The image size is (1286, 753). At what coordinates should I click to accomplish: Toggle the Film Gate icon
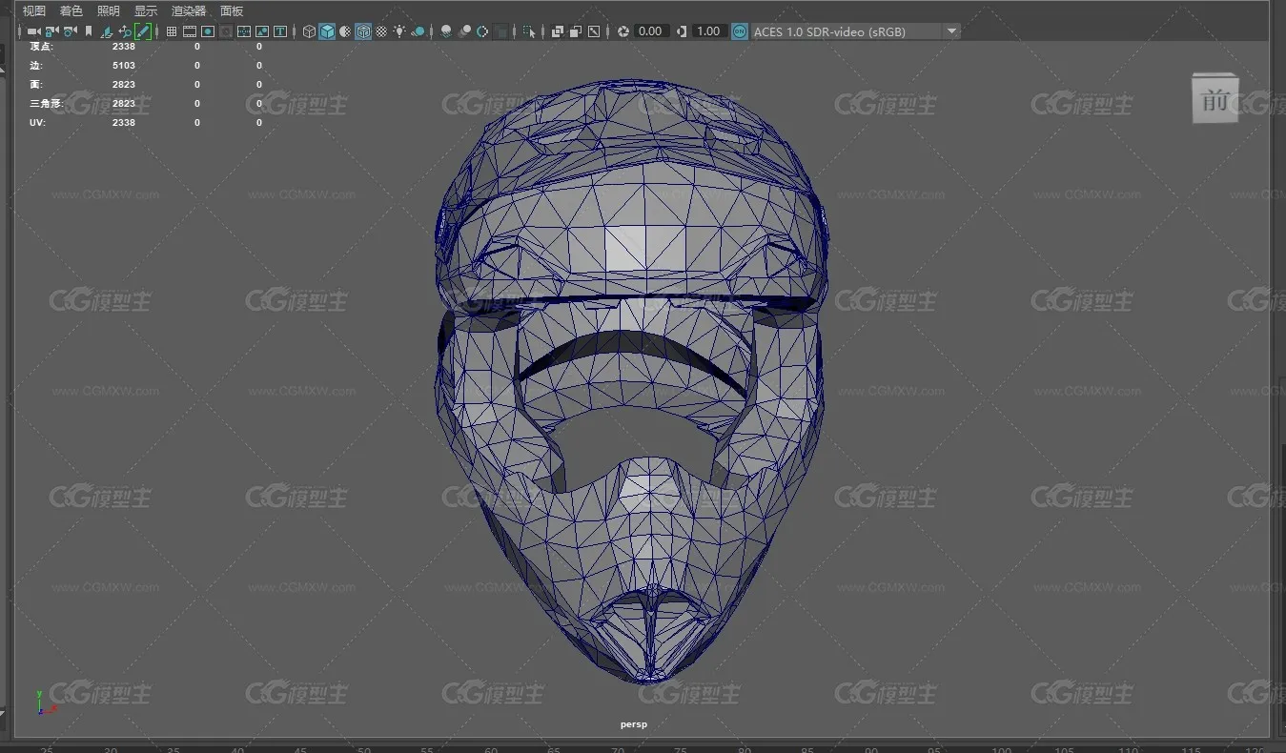pos(190,31)
